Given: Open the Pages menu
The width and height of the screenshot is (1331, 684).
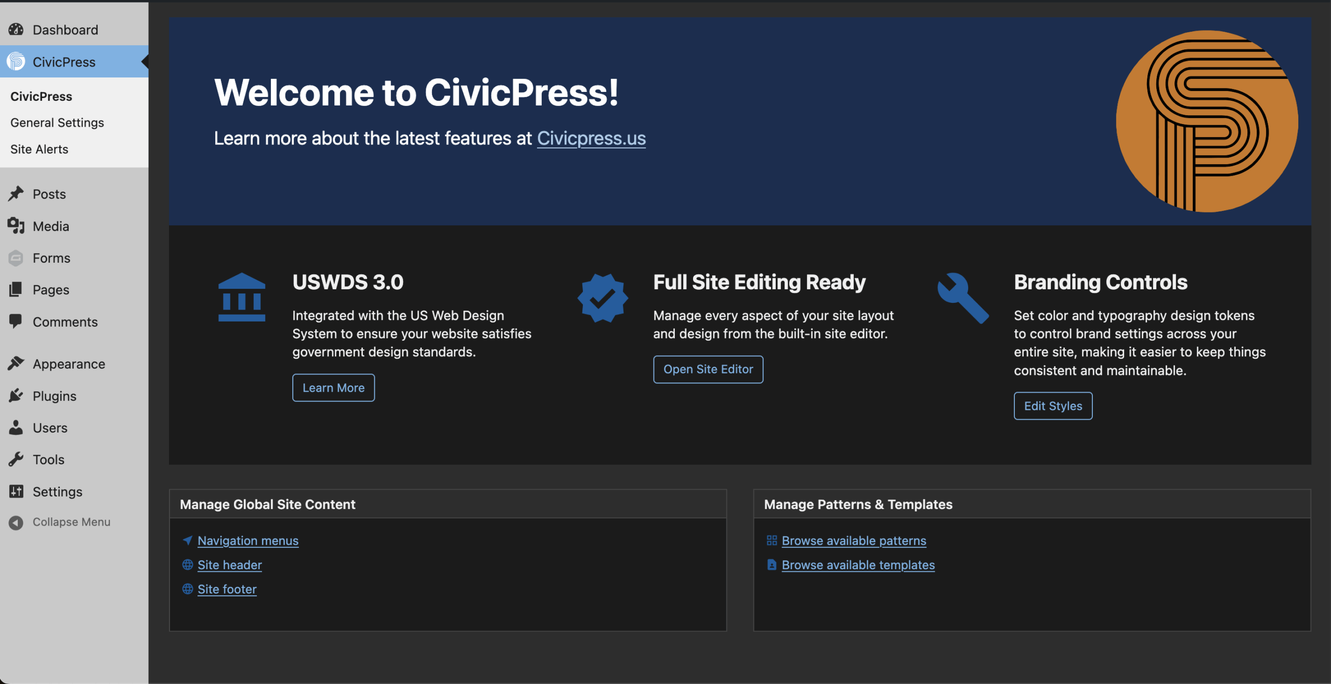Looking at the screenshot, I should pos(74,289).
